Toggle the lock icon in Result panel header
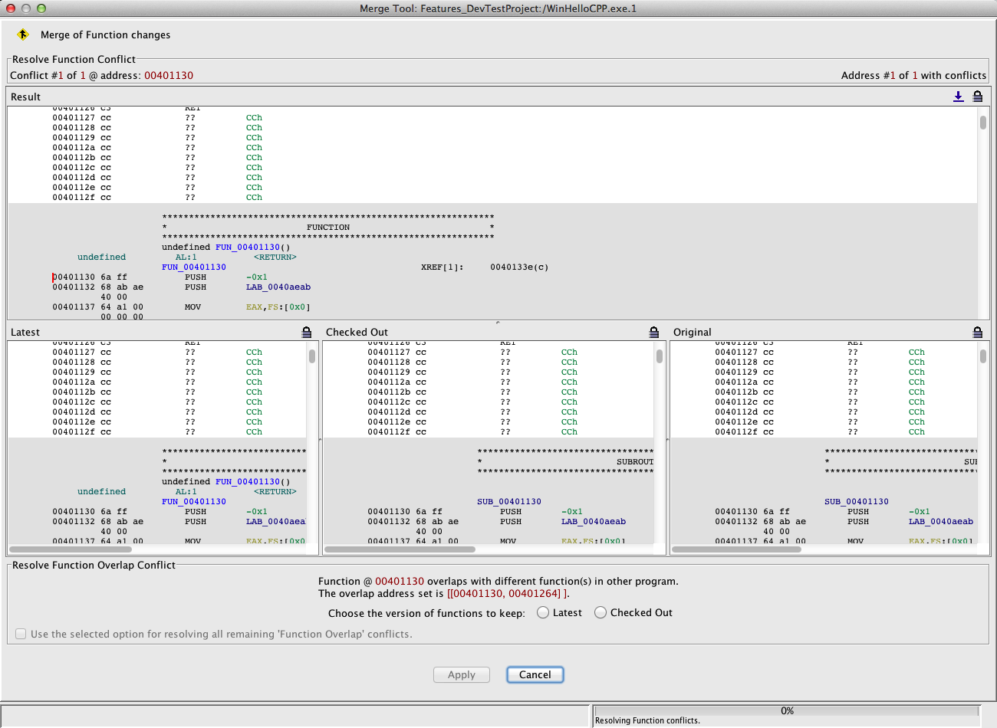The width and height of the screenshot is (997, 728). pyautogui.click(x=977, y=97)
